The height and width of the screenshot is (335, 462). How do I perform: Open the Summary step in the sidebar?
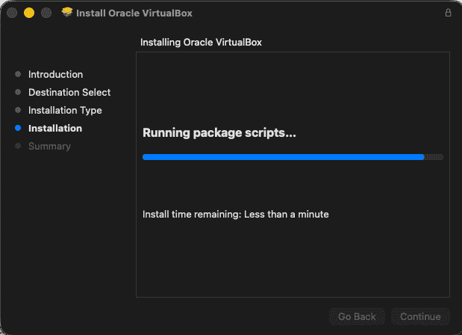tap(49, 147)
